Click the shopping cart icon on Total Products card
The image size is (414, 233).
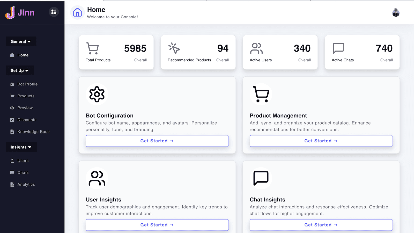(92, 48)
